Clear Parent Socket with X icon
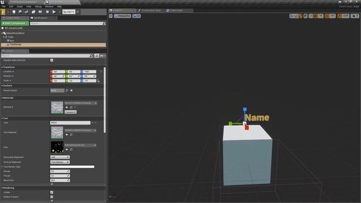The height and width of the screenshot is (203, 361). click(x=72, y=90)
